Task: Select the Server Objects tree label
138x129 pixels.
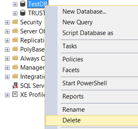Action: (33, 31)
